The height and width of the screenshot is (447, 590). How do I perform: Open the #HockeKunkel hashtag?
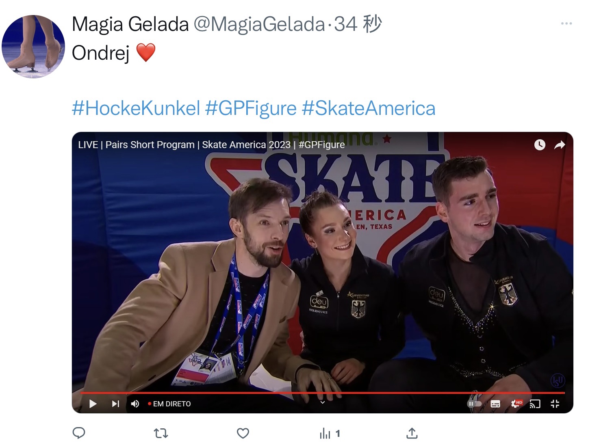[x=136, y=108]
